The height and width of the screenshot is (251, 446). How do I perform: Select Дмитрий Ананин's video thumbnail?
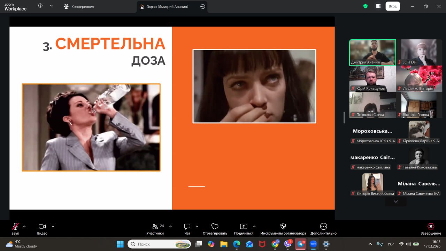tap(372, 52)
